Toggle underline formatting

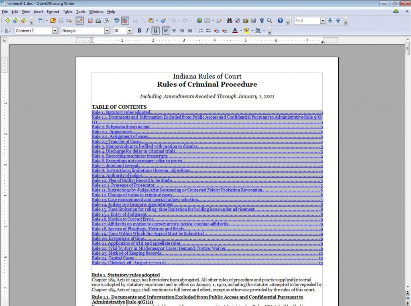click(155, 30)
